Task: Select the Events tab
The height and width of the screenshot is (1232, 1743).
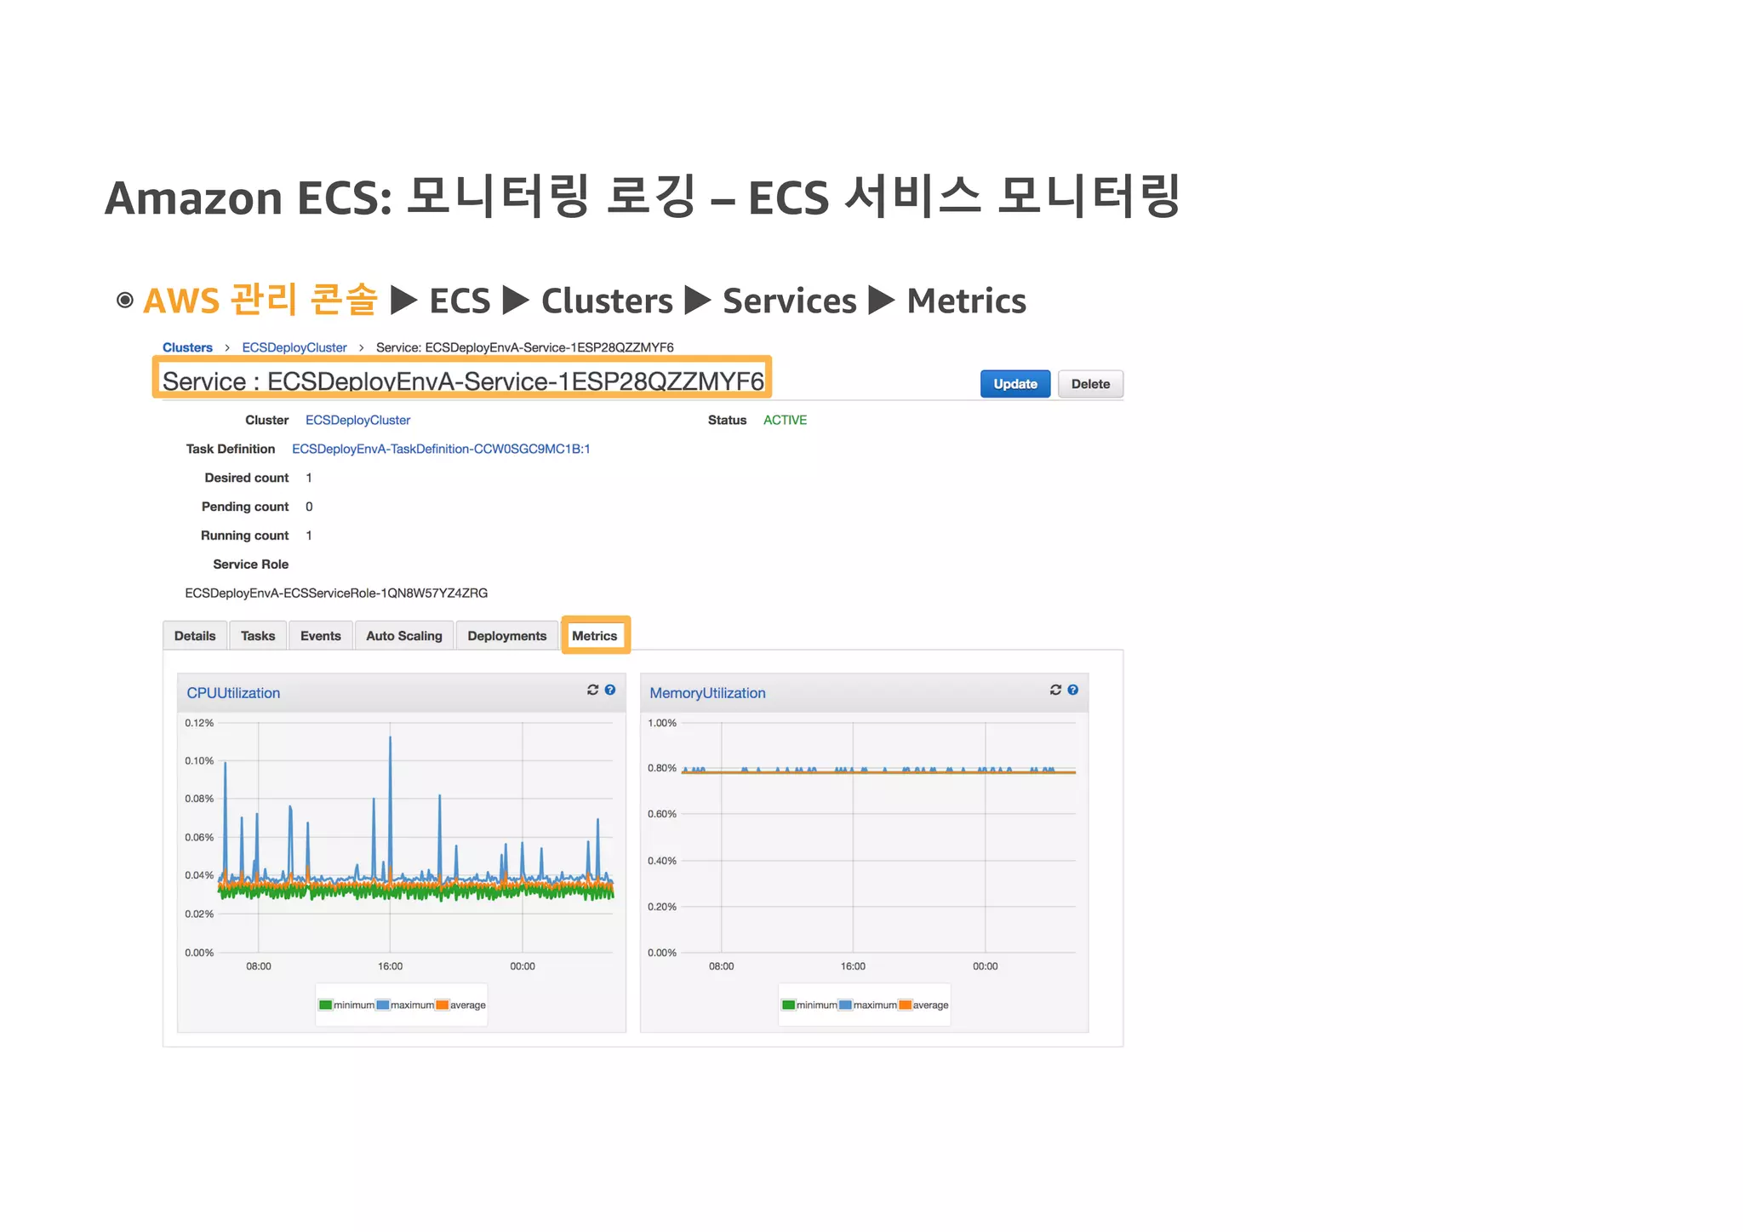Action: click(x=320, y=636)
